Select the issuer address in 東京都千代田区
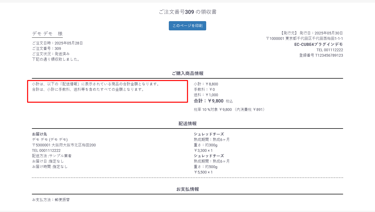Image resolution: width=375 pixels, height=212 pixels. 304,39
